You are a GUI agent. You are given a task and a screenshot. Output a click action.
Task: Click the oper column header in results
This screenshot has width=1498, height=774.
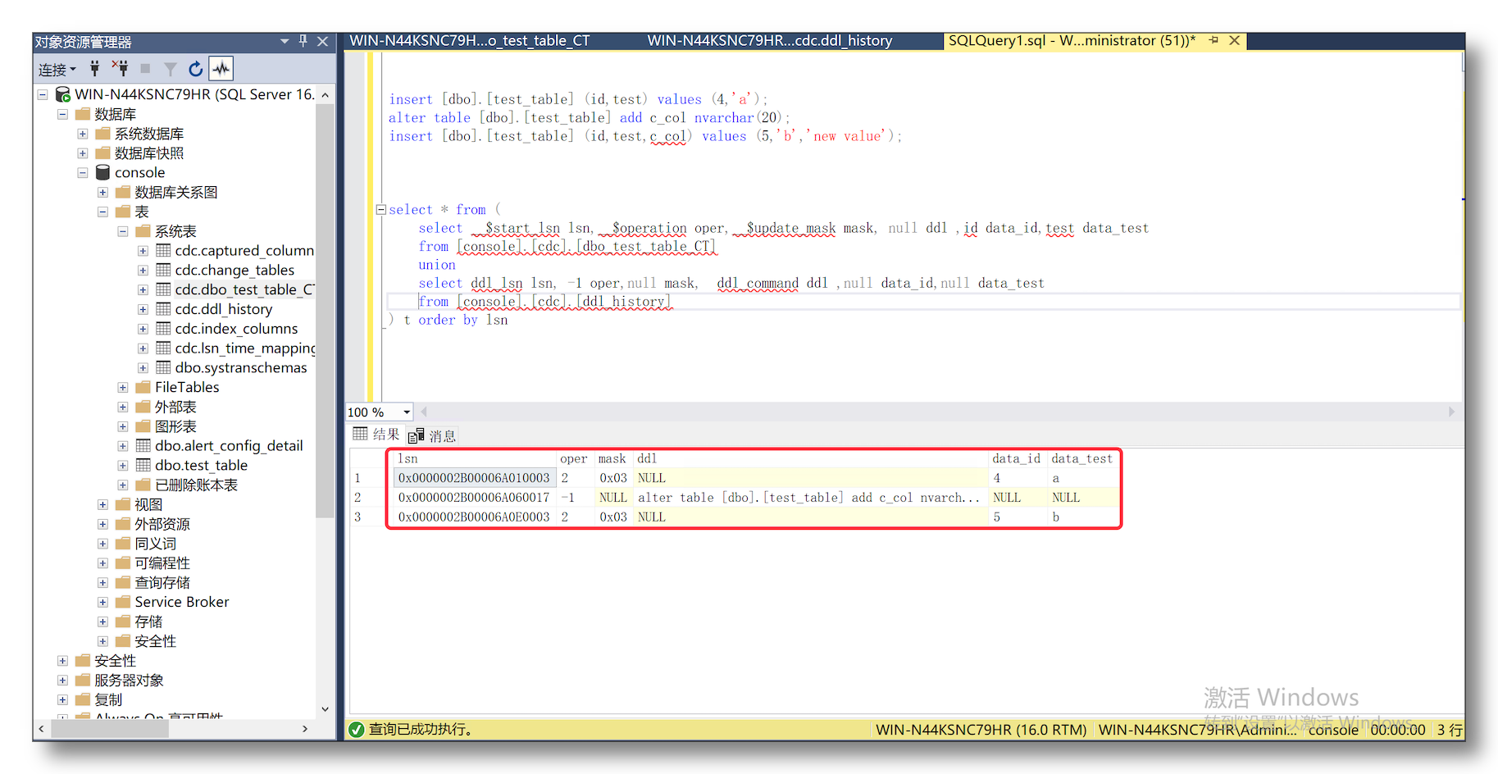coord(576,458)
